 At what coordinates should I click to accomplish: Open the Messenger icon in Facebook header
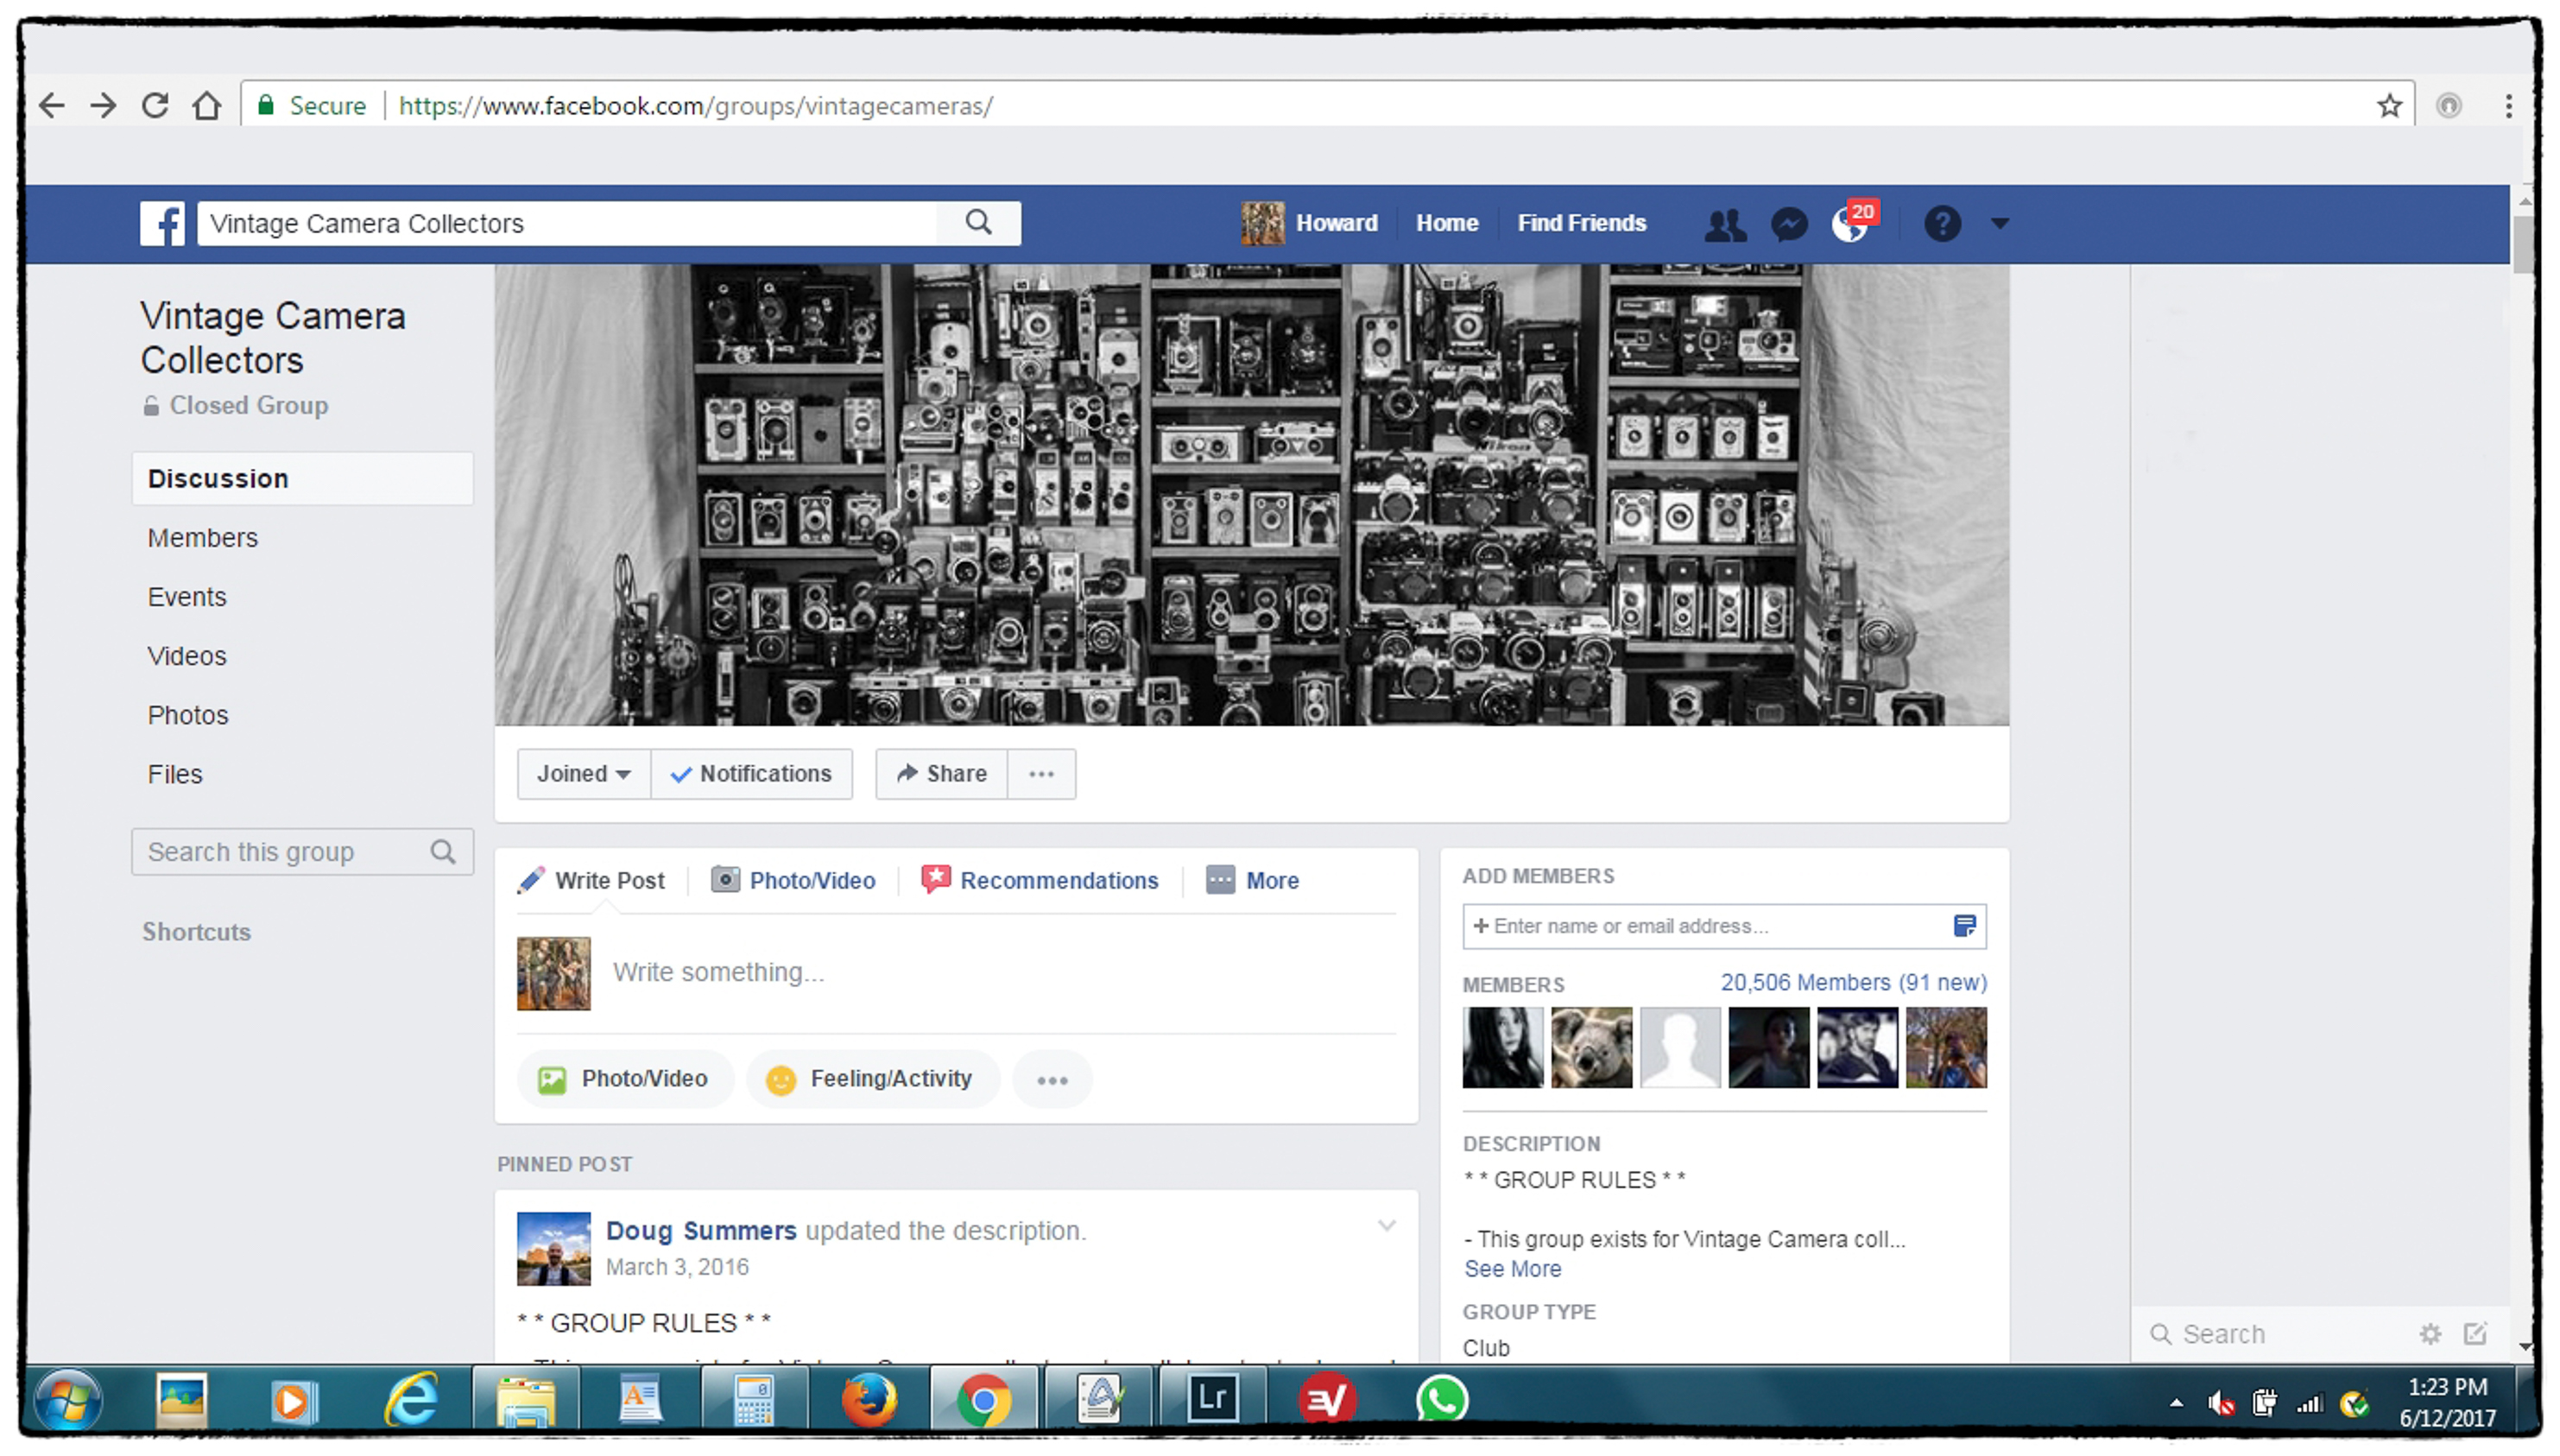[x=1788, y=223]
